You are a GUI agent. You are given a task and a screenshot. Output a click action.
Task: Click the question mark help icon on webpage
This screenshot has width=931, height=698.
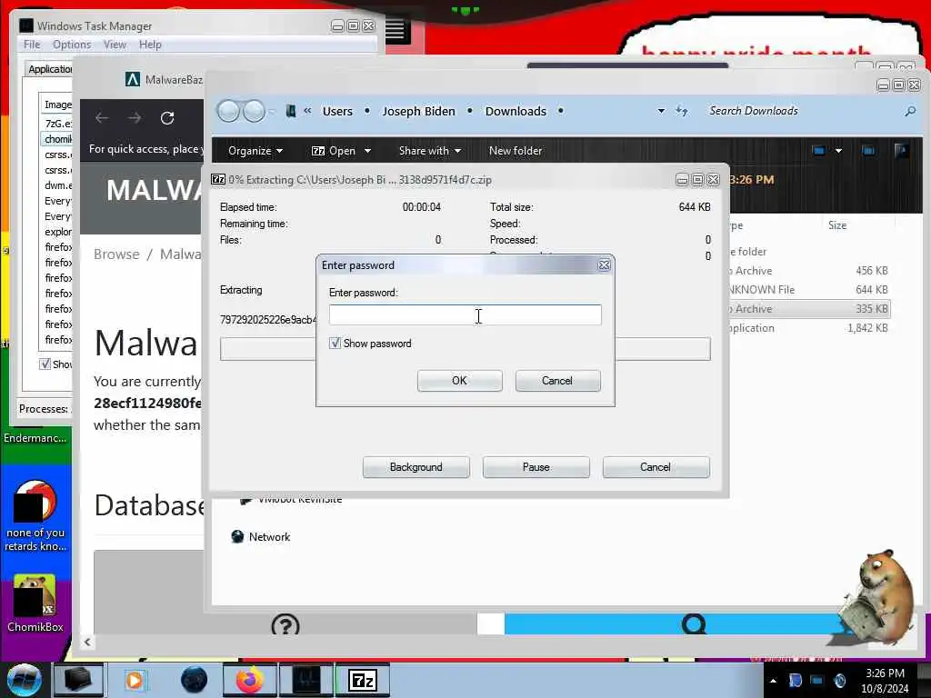click(x=285, y=625)
